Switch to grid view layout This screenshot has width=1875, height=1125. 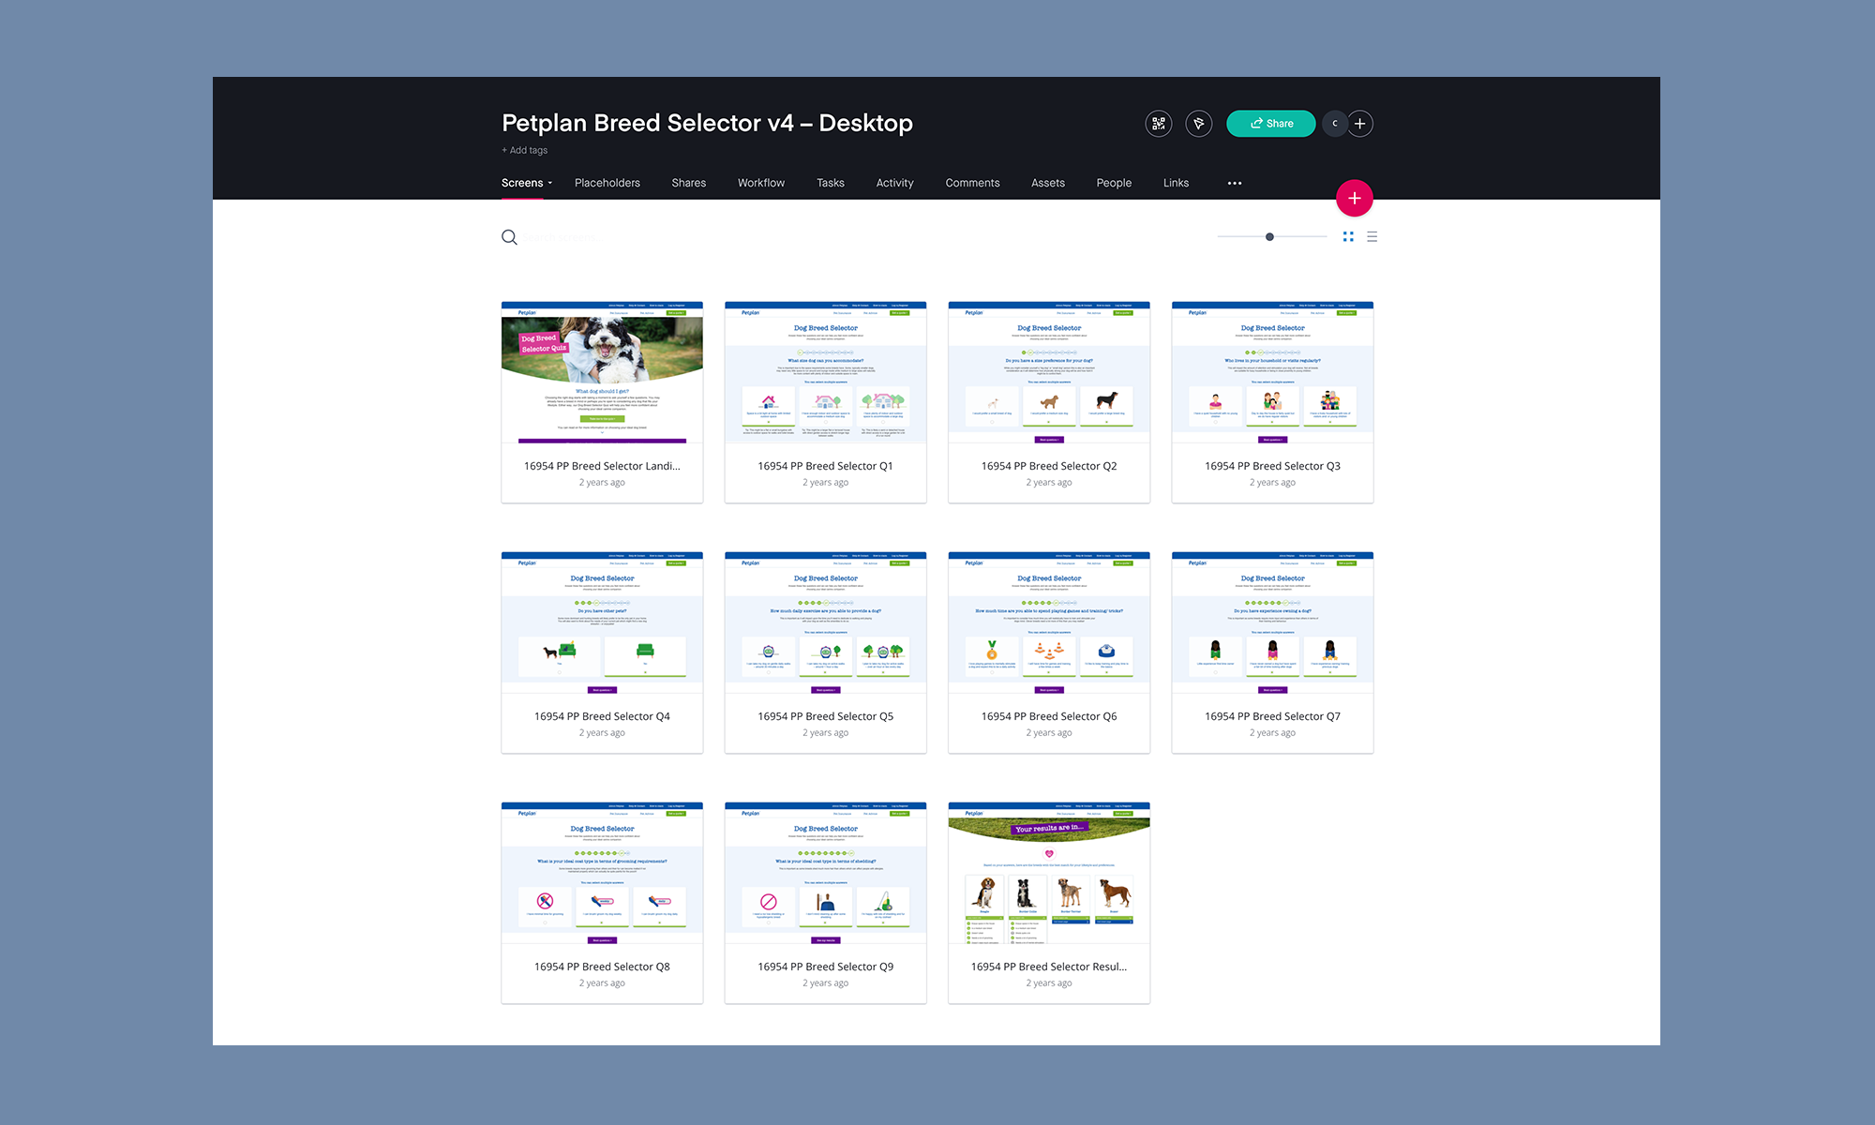[1348, 237]
